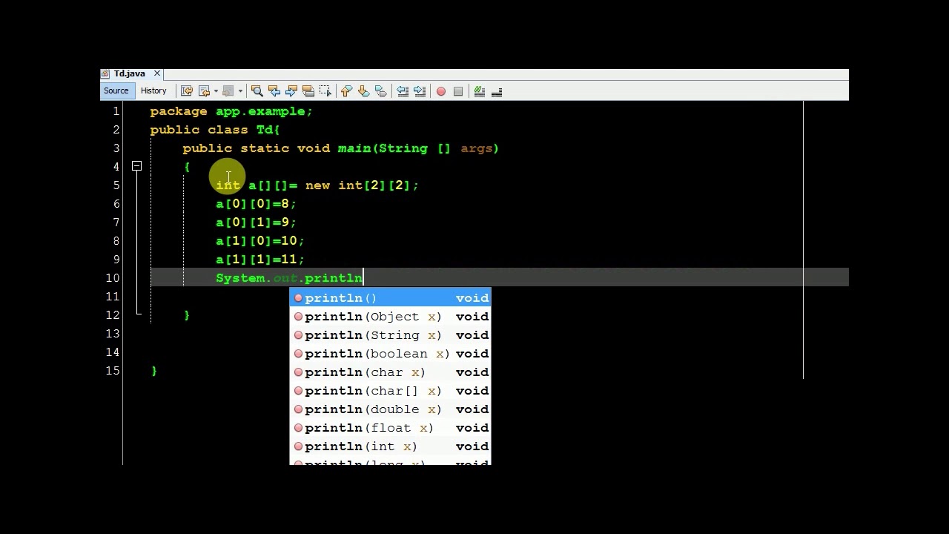Click the Back navigation icon

[x=205, y=91]
